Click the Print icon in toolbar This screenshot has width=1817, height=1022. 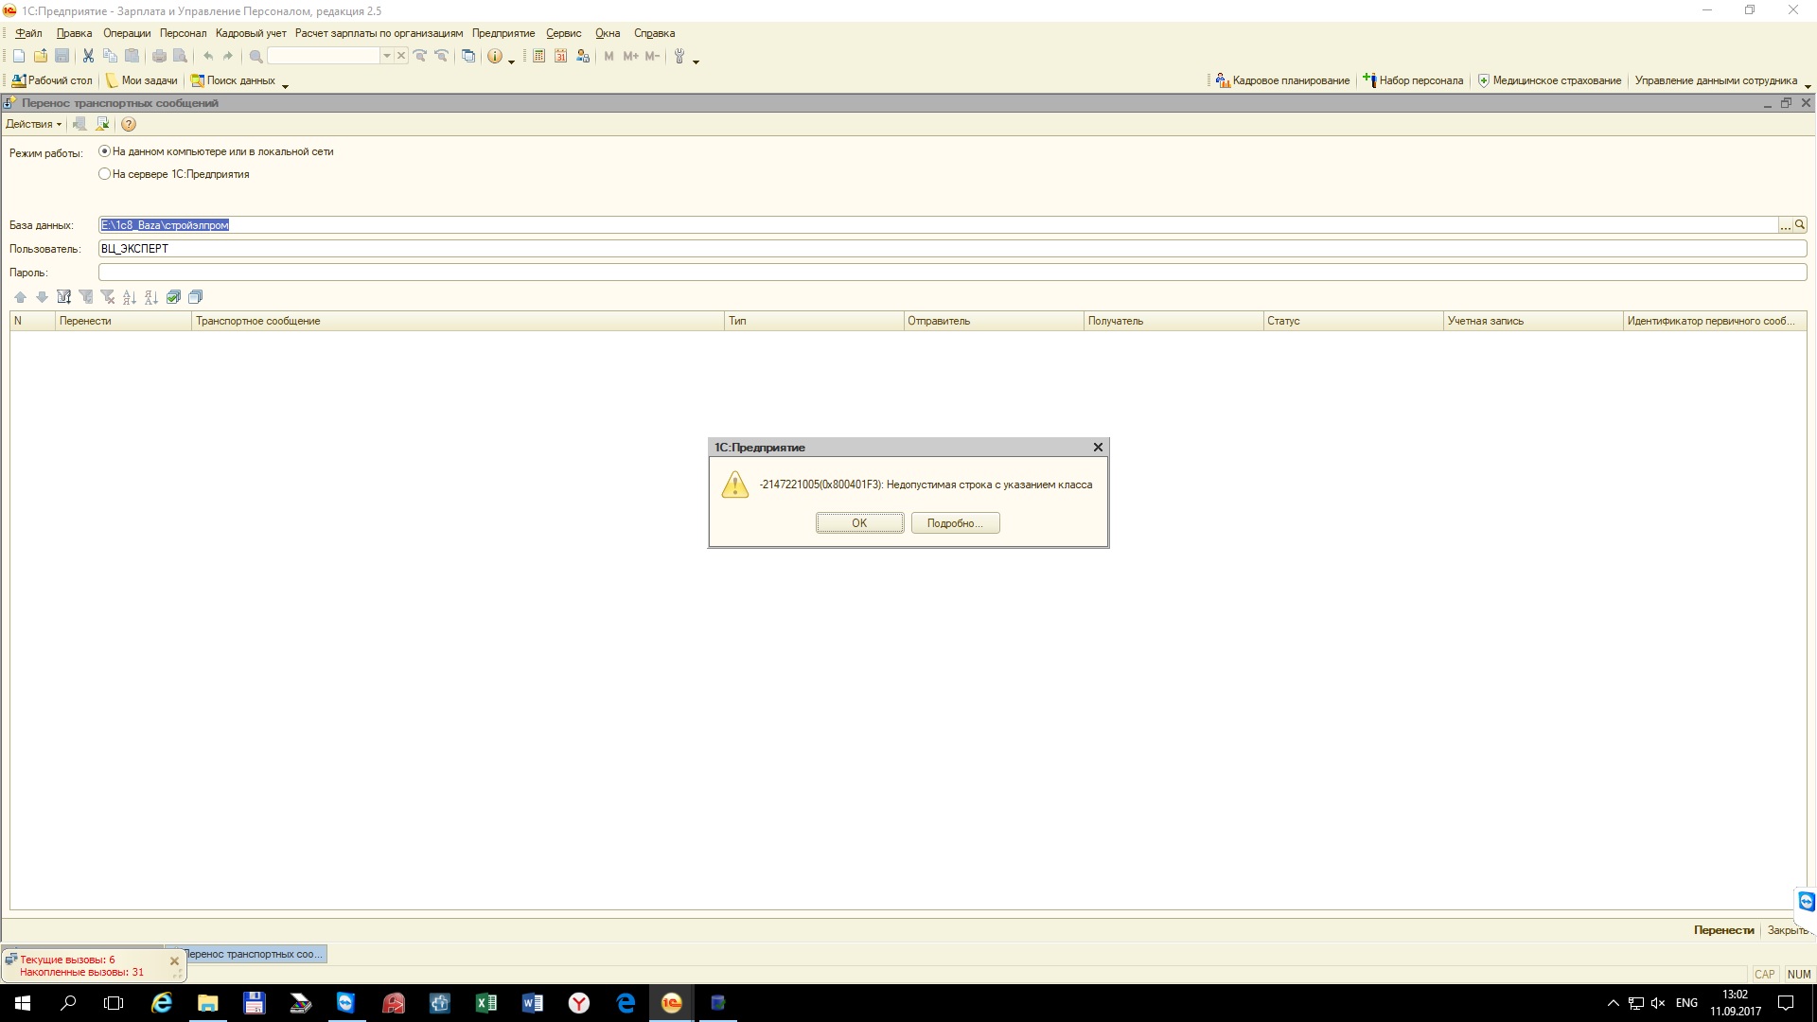(x=159, y=57)
